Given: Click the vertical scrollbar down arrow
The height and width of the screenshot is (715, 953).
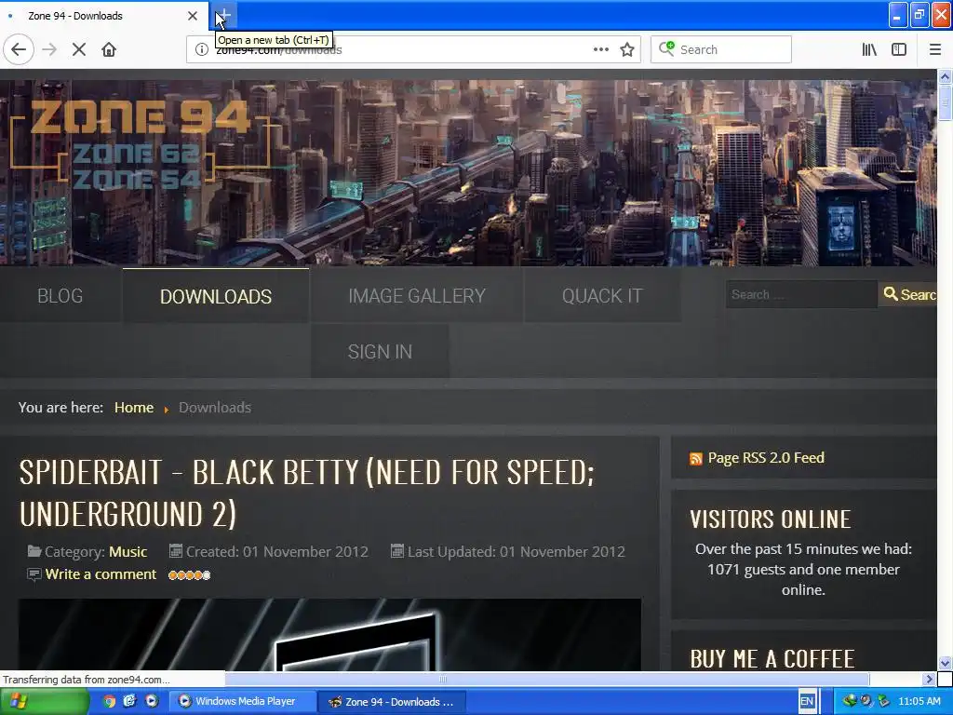Looking at the screenshot, I should (x=945, y=663).
